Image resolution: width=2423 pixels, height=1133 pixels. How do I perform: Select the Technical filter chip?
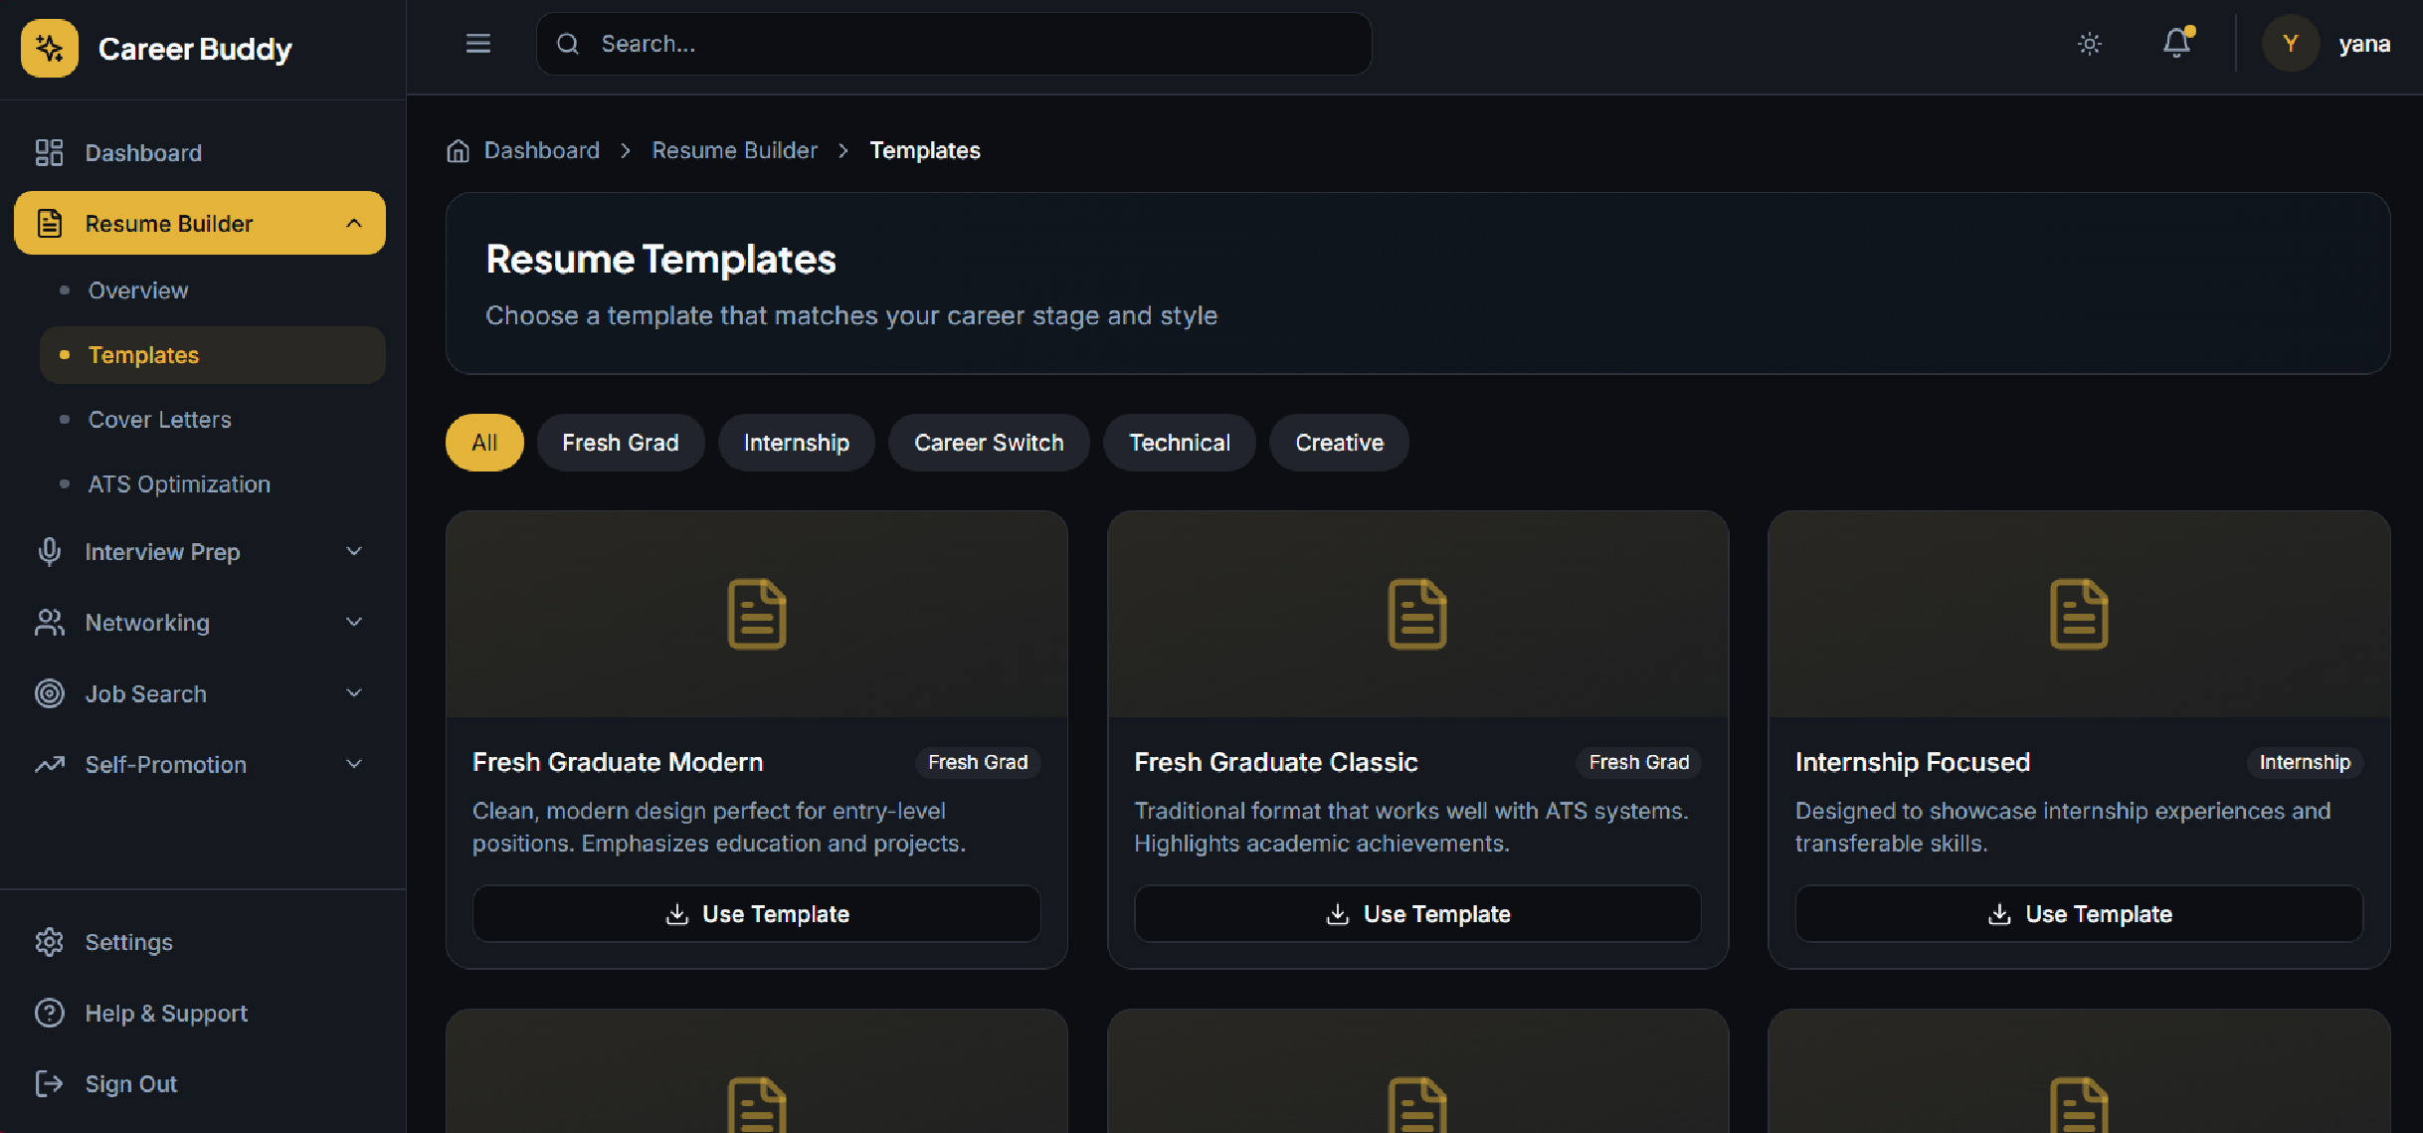coord(1179,443)
